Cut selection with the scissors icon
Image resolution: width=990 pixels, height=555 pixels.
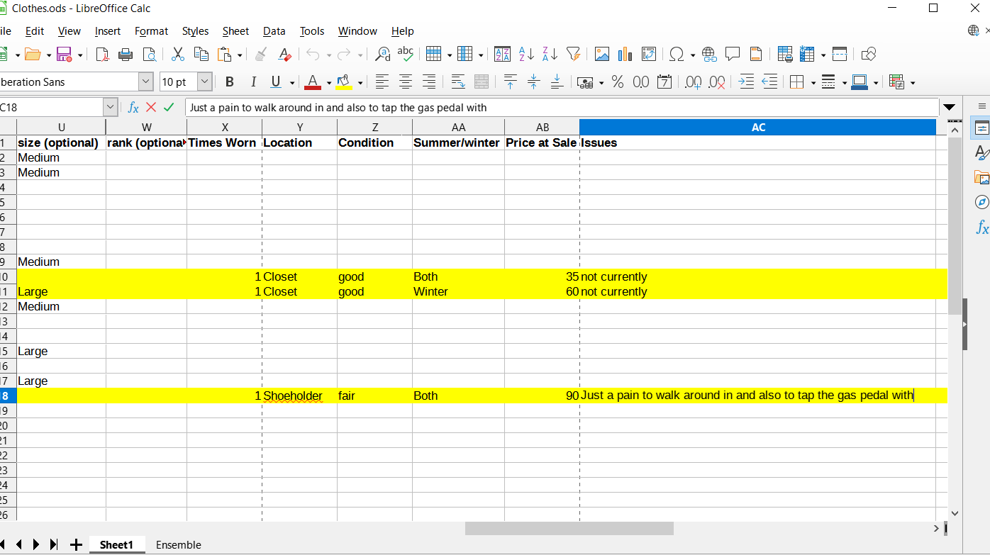click(178, 54)
